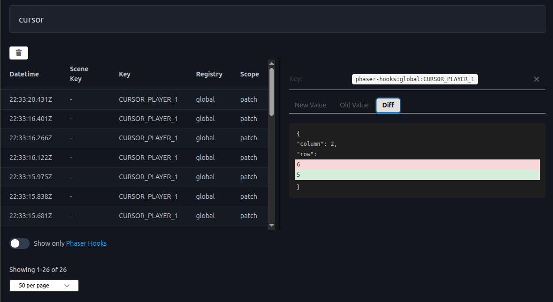Screen dimensions: 553x302
Task: Select the Diff tab
Action: [388, 105]
